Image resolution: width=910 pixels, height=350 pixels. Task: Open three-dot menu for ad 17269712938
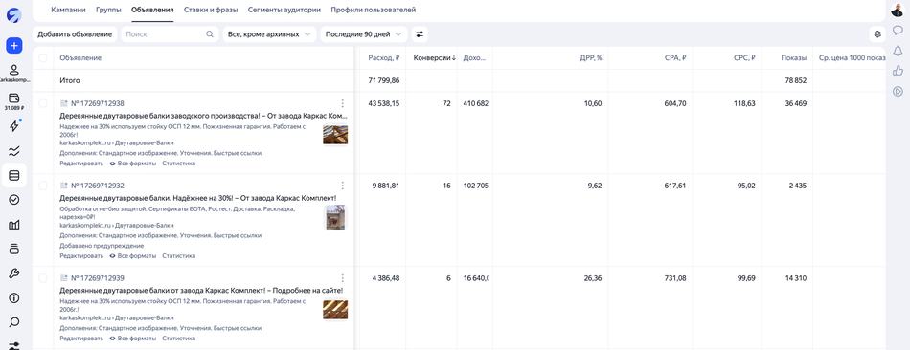(342, 103)
